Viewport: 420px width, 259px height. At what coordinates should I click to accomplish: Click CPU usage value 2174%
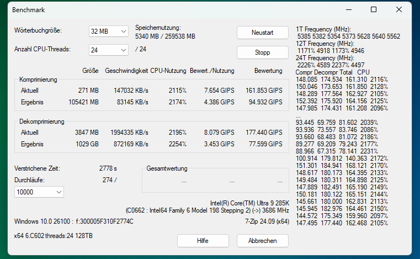[x=178, y=102]
